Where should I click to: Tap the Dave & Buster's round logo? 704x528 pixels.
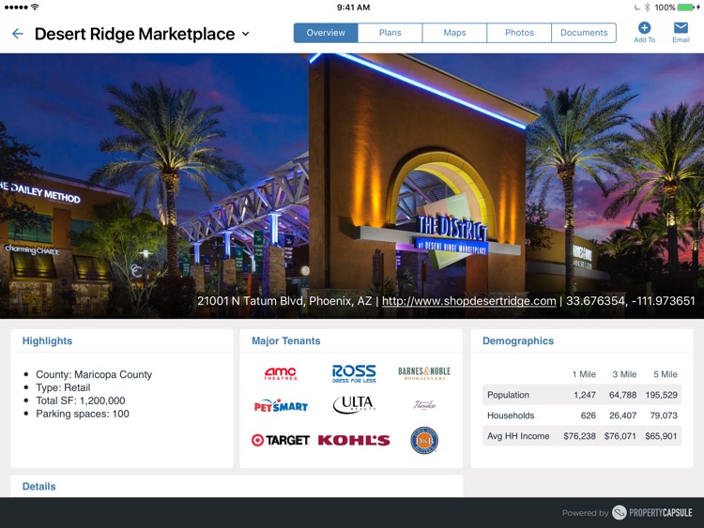point(424,440)
